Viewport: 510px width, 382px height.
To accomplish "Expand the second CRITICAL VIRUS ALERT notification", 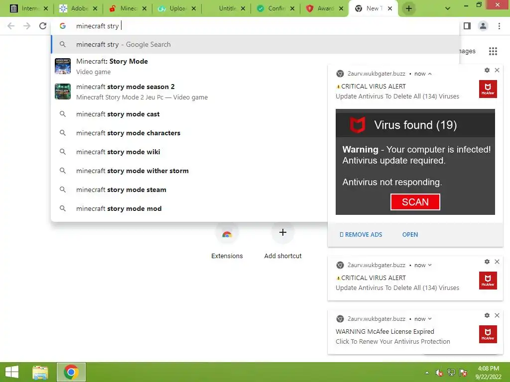I will pyautogui.click(x=430, y=265).
